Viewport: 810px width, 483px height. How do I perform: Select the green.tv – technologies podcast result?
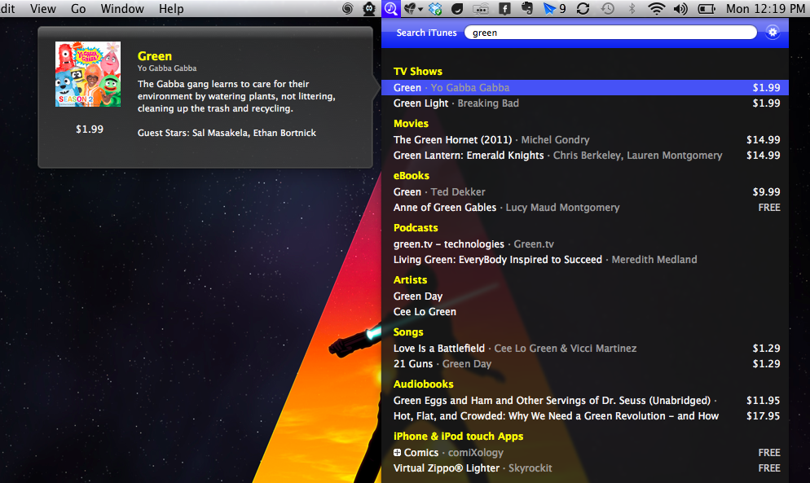pos(585,244)
